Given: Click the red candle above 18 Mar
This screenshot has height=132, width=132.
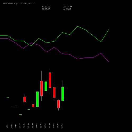Looking at the screenshot, I should coord(58,104).
